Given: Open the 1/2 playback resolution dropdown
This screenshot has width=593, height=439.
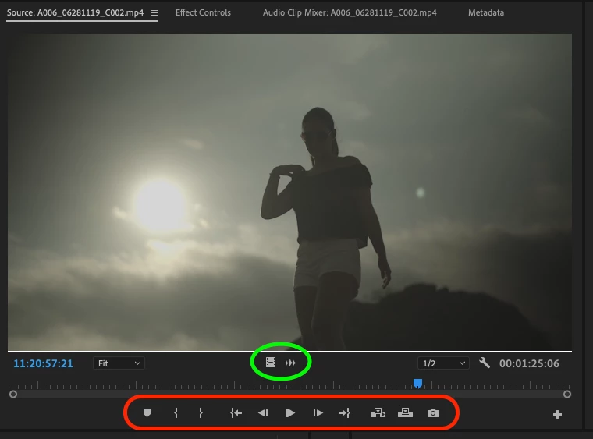Looking at the screenshot, I should click(443, 363).
